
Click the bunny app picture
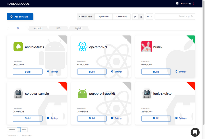(147, 47)
